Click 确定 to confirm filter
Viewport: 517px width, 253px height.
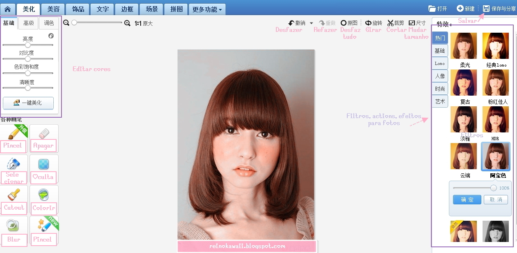467,199
